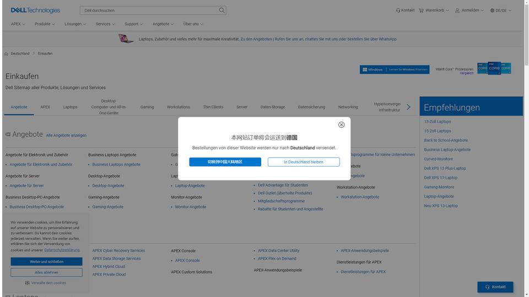
Task: Expand the Services navigation menu
Action: click(105, 24)
